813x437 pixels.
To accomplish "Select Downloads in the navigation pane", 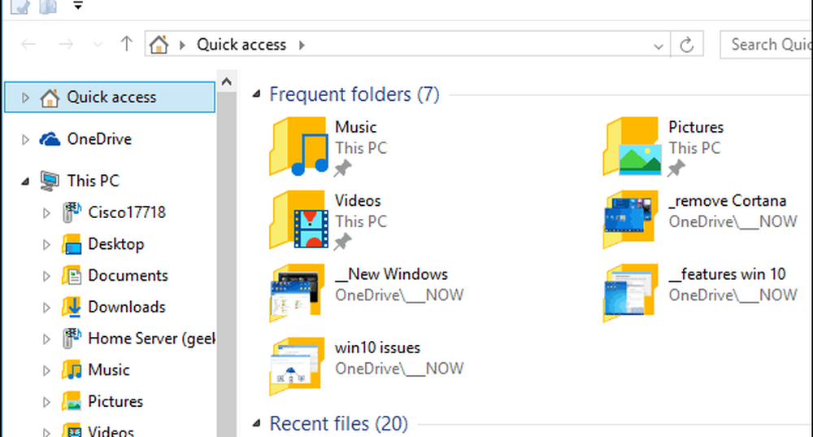I will (126, 307).
